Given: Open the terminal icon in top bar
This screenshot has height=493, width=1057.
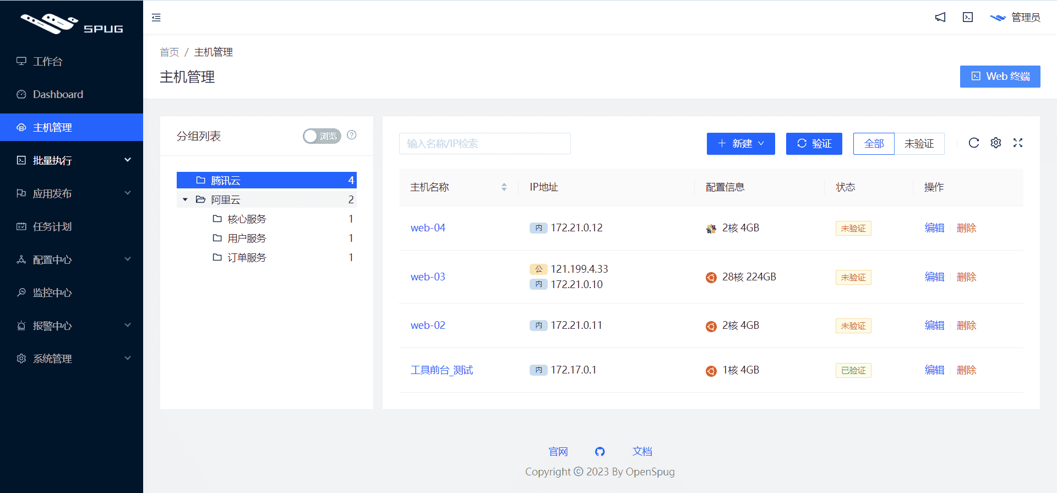Looking at the screenshot, I should point(968,18).
